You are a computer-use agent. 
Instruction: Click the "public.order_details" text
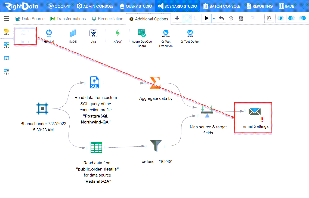97,169
